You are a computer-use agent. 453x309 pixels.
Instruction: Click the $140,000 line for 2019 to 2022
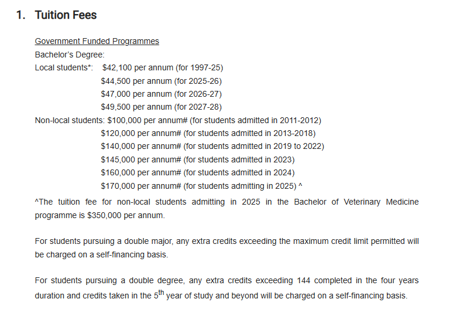pyautogui.click(x=212, y=146)
